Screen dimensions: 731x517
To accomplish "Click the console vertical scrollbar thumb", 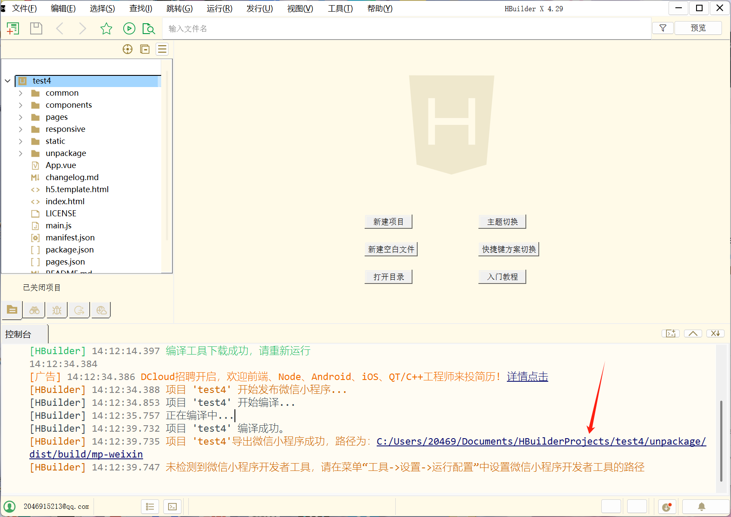I will 721,441.
